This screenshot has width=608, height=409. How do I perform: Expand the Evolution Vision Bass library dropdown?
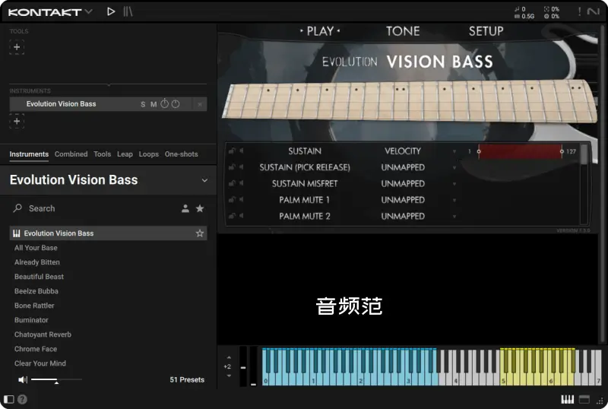(204, 180)
